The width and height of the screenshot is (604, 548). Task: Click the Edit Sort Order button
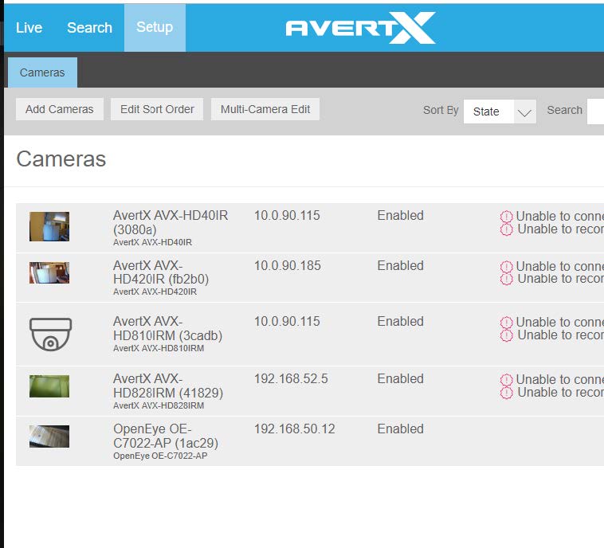pyautogui.click(x=157, y=109)
